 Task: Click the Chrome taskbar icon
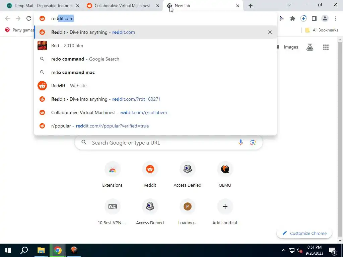[x=58, y=250]
